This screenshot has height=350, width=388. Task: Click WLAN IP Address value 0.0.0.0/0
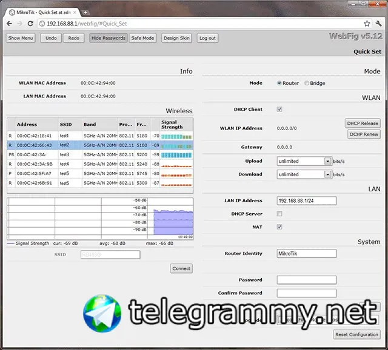pyautogui.click(x=287, y=128)
